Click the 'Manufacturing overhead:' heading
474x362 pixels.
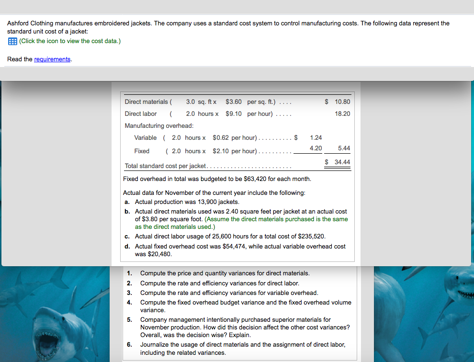pos(159,126)
